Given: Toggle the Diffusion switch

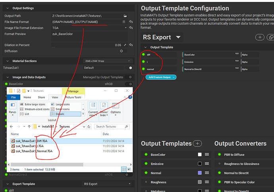Looking at the screenshot, I should pos(121,51).
